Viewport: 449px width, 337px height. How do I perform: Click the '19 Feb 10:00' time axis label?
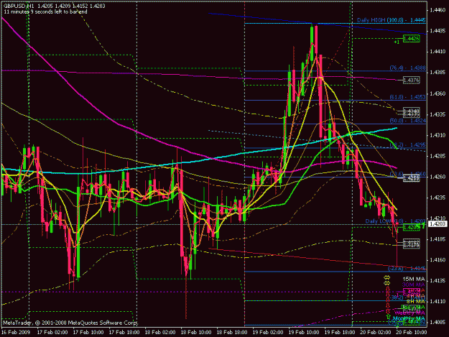coord(304,332)
